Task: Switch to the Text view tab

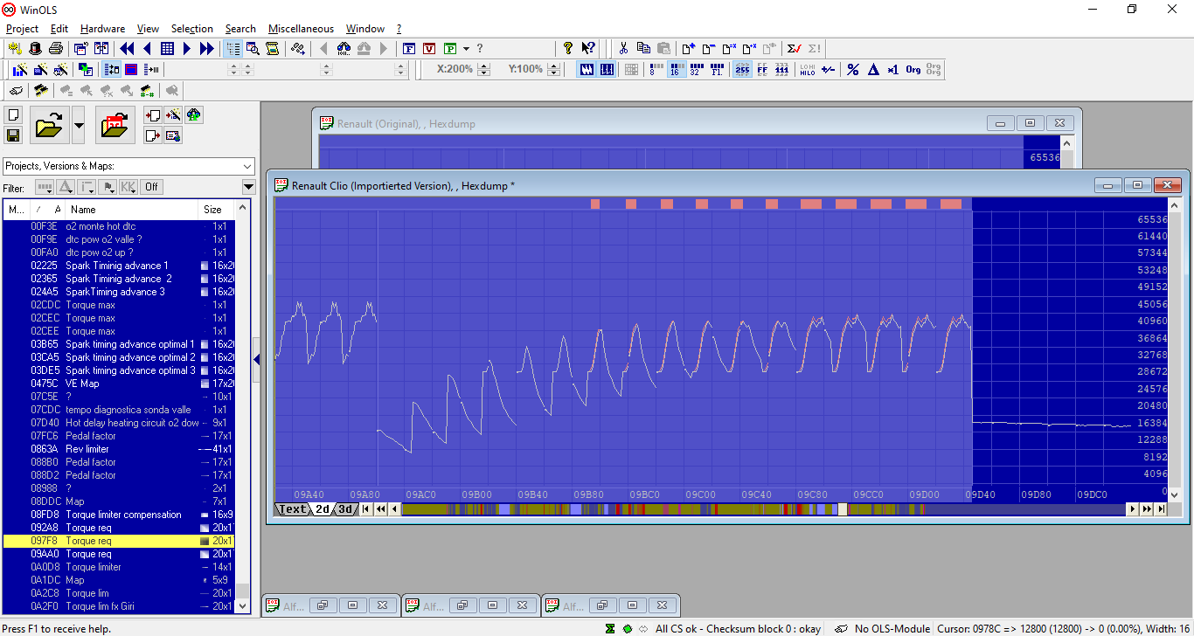Action: click(x=292, y=509)
